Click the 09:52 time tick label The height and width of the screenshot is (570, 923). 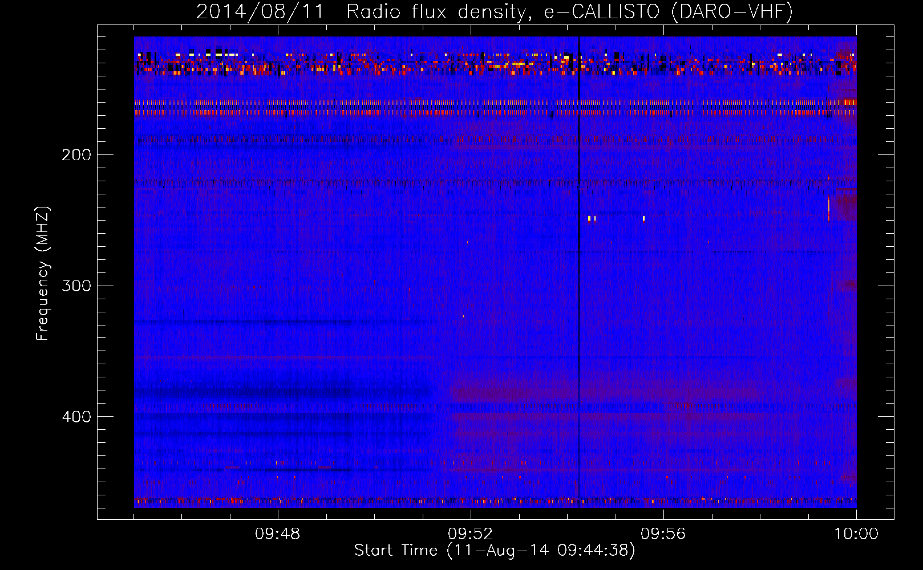(x=471, y=534)
